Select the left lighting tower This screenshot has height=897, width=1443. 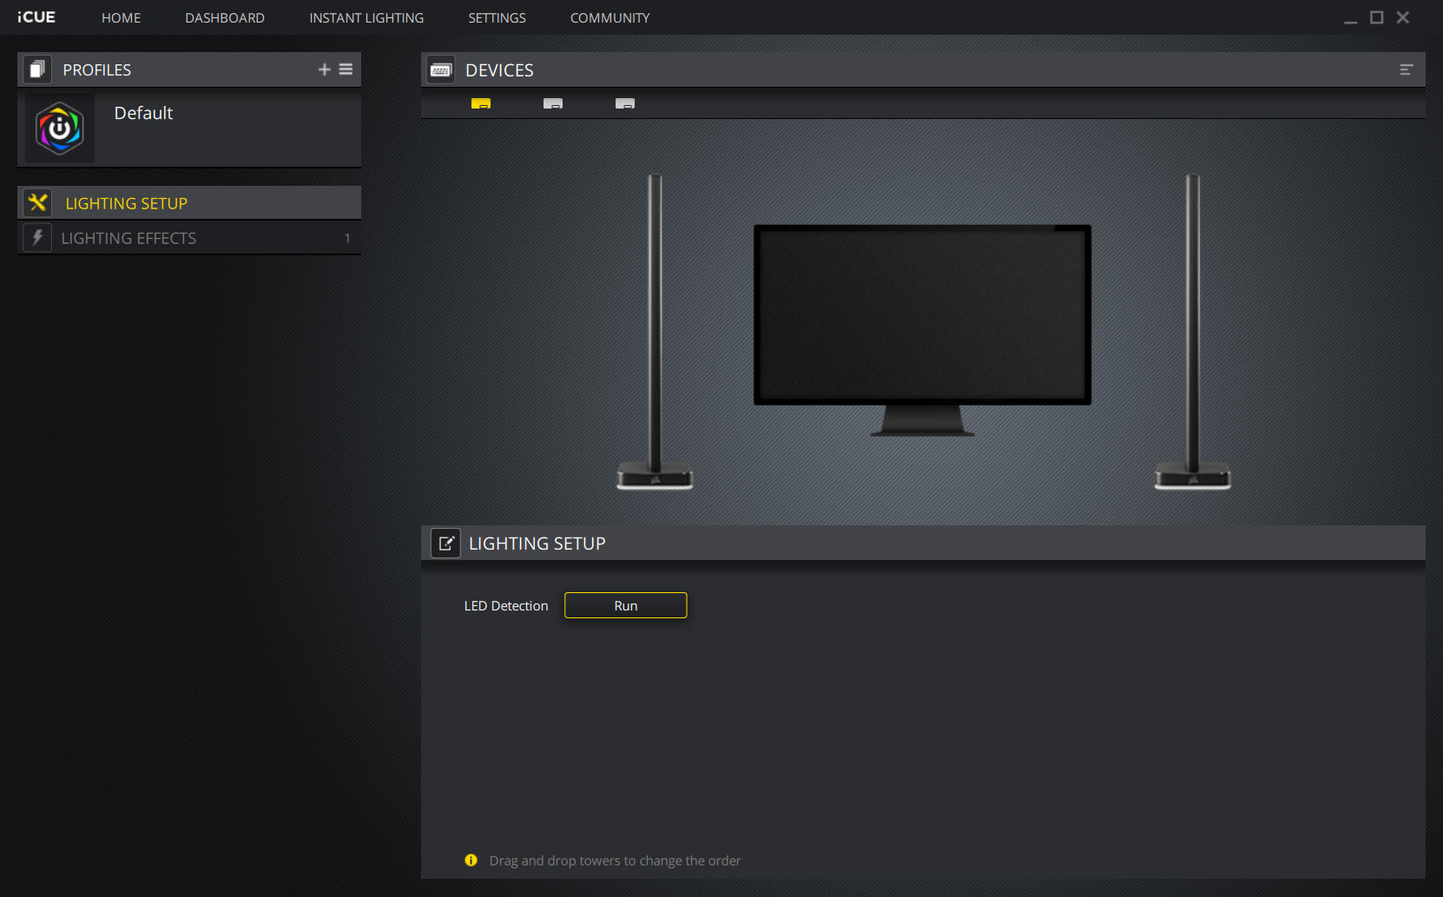pos(655,332)
